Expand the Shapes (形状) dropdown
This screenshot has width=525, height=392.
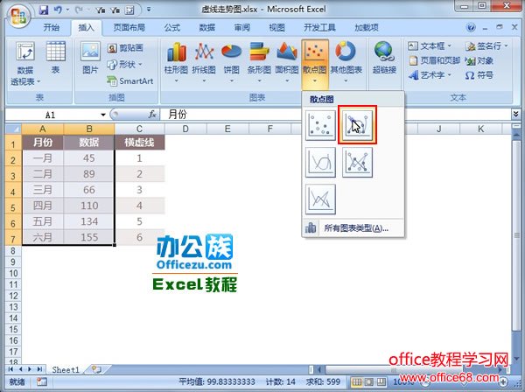click(140, 64)
